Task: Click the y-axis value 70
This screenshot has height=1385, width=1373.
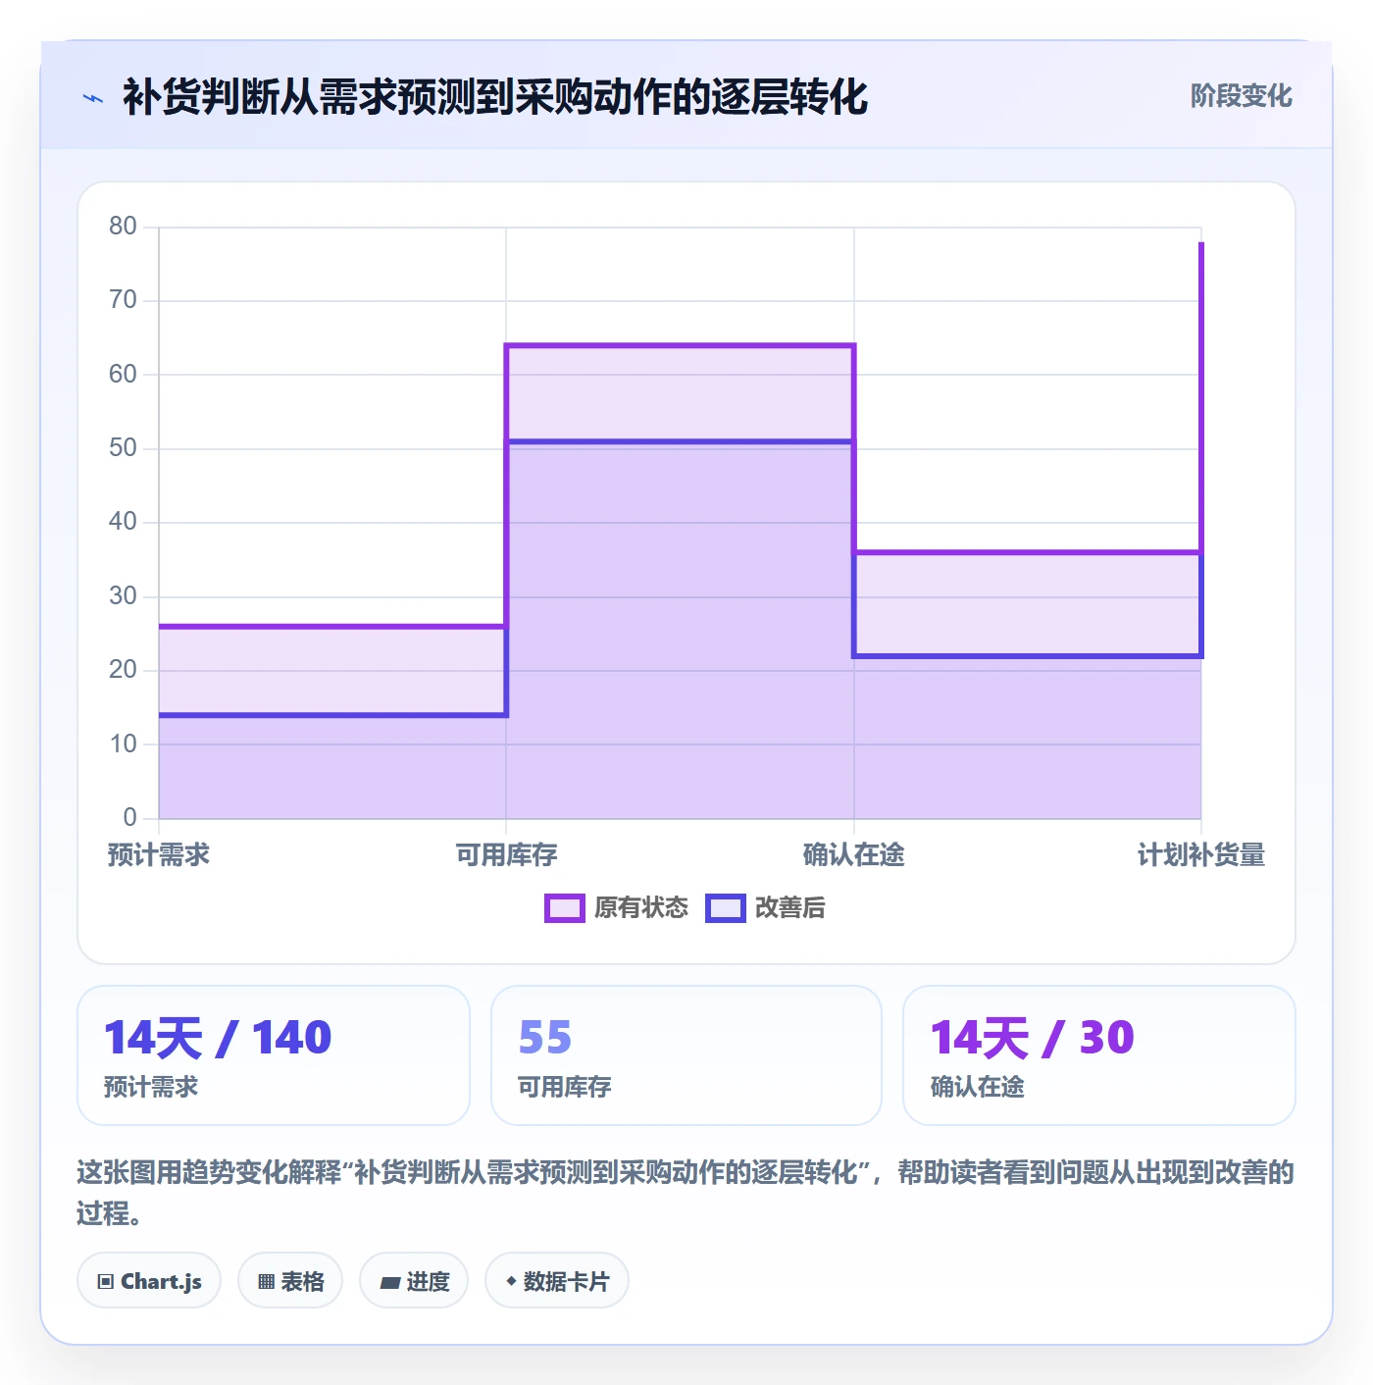Action: pos(123,300)
